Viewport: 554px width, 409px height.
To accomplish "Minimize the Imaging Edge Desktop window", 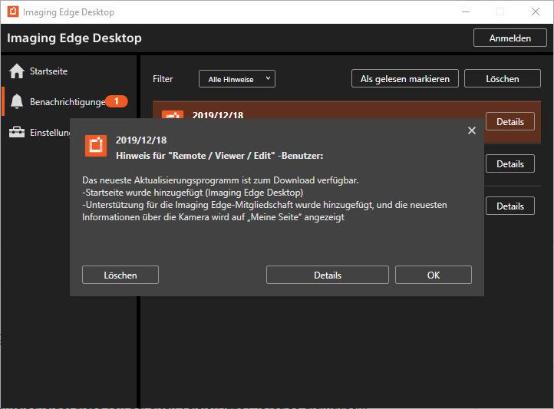I will 466,12.
